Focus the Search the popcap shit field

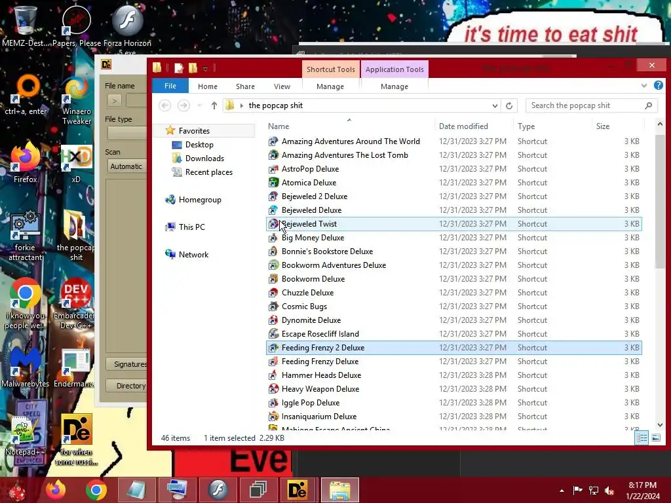coord(592,105)
